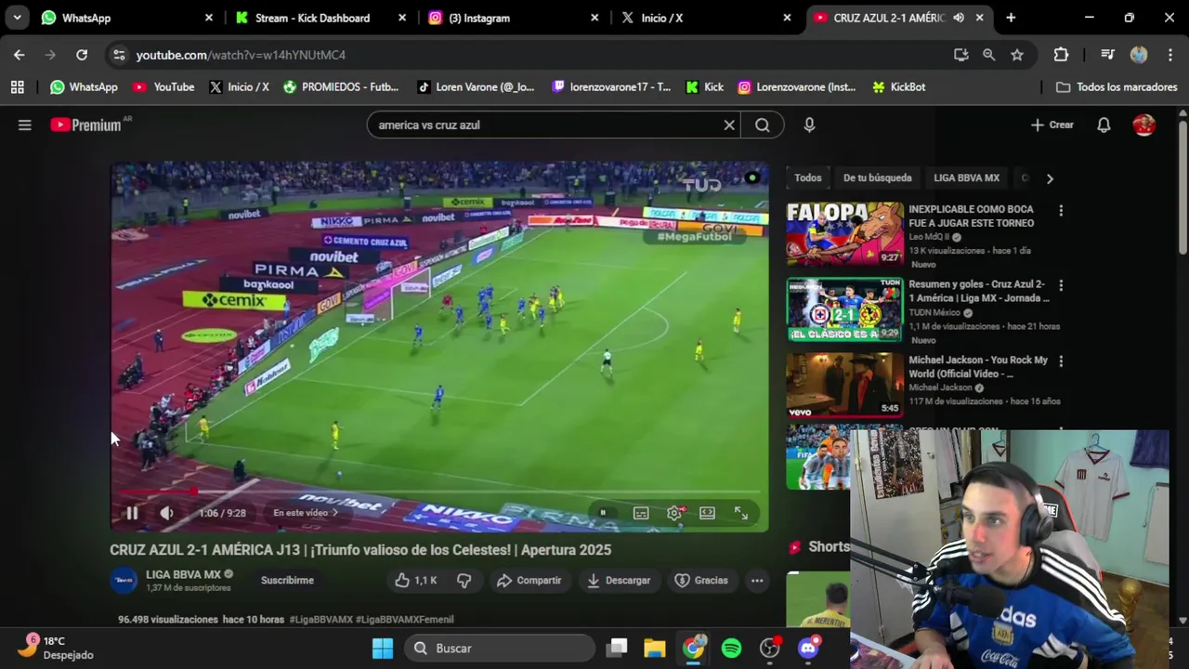Open the Cruz Azul 2-1 resumen thumbnail
This screenshot has height=669, width=1189.
point(844,309)
